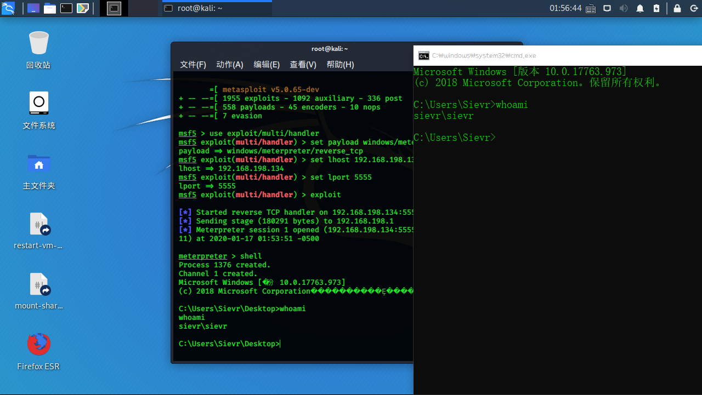
Task: Open the 查看(V) menu in terminal
Action: (x=303, y=65)
